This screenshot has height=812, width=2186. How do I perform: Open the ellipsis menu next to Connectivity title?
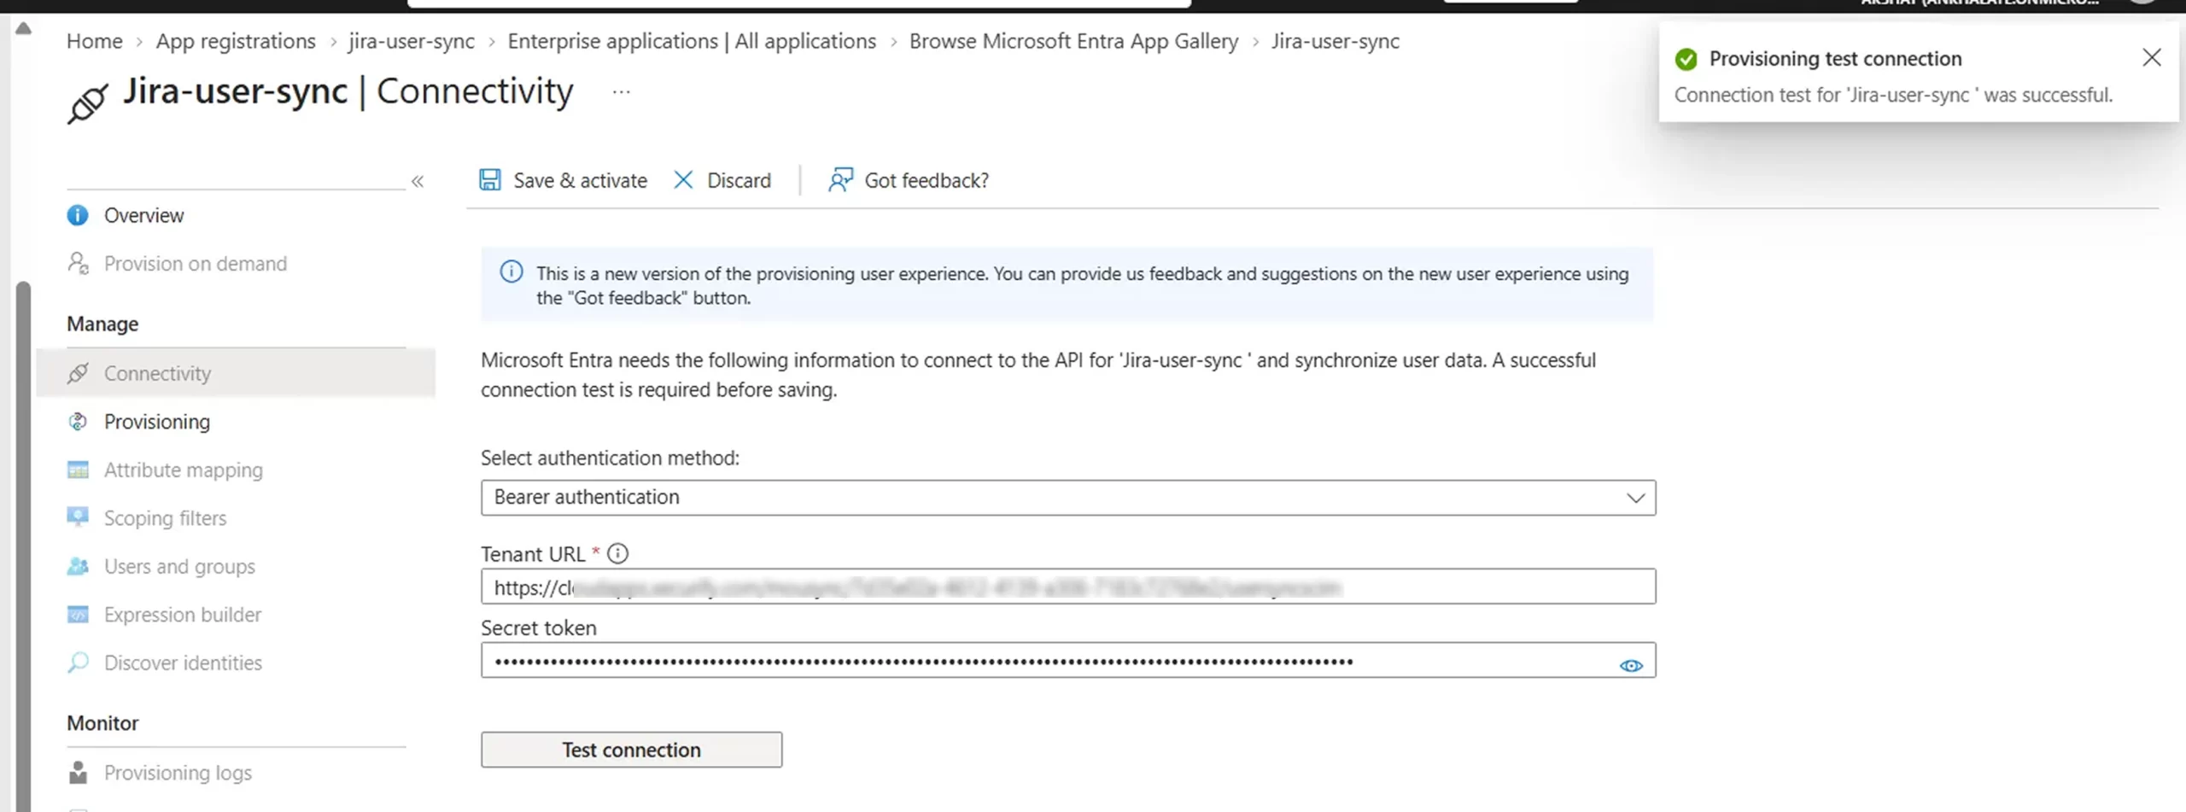coord(621,92)
